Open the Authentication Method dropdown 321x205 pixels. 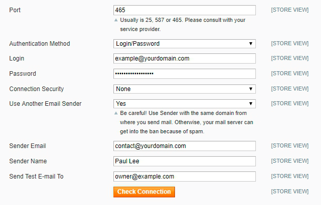184,44
